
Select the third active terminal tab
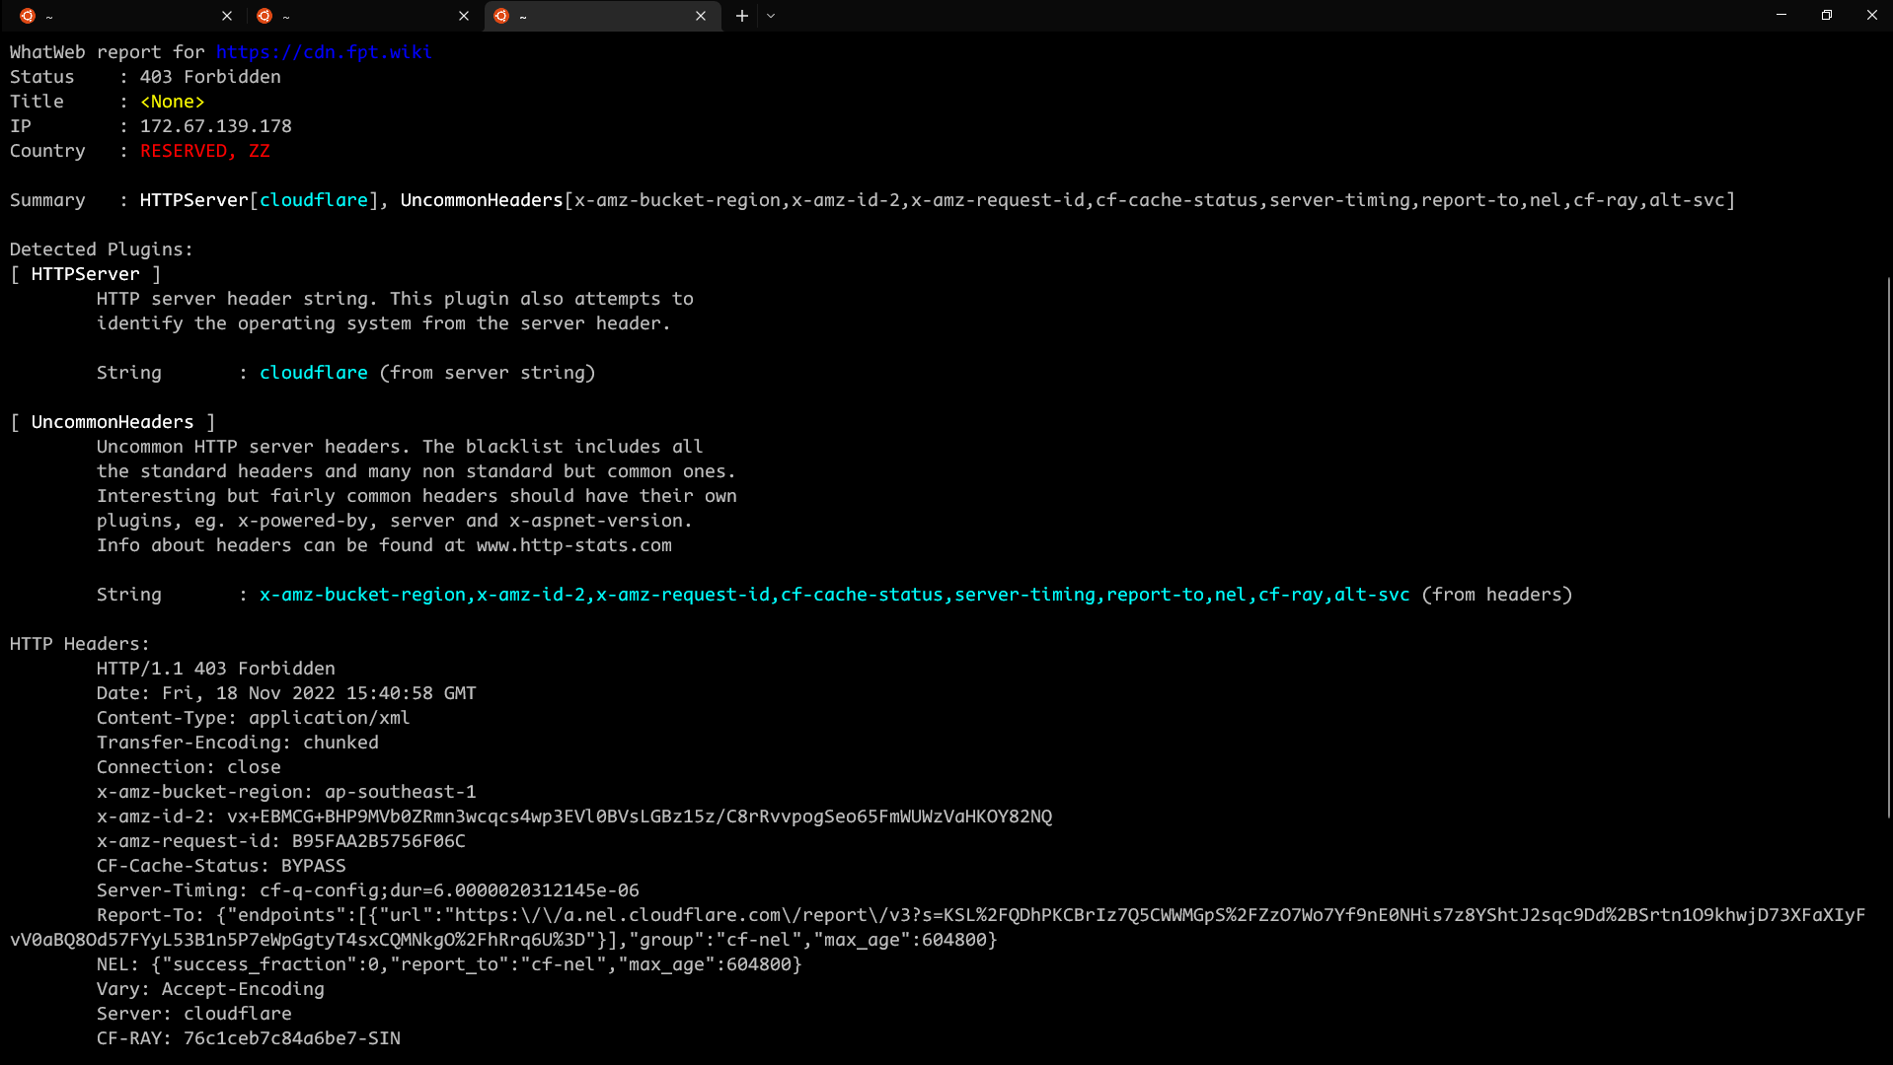point(602,16)
